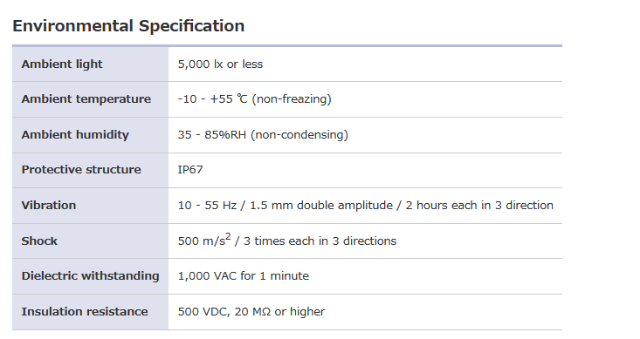The width and height of the screenshot is (640, 339).
Task: Click the 3 times each in 3 directions text
Action: 320,241
